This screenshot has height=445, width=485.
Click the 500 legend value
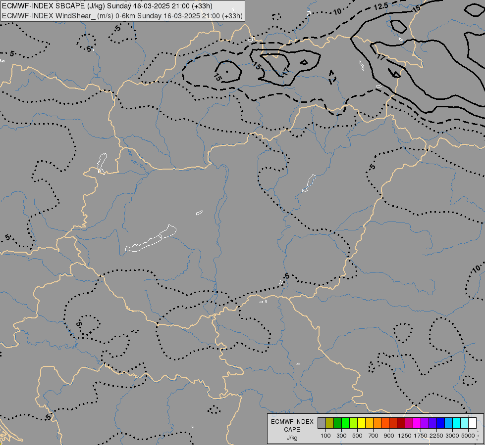pos(357,436)
